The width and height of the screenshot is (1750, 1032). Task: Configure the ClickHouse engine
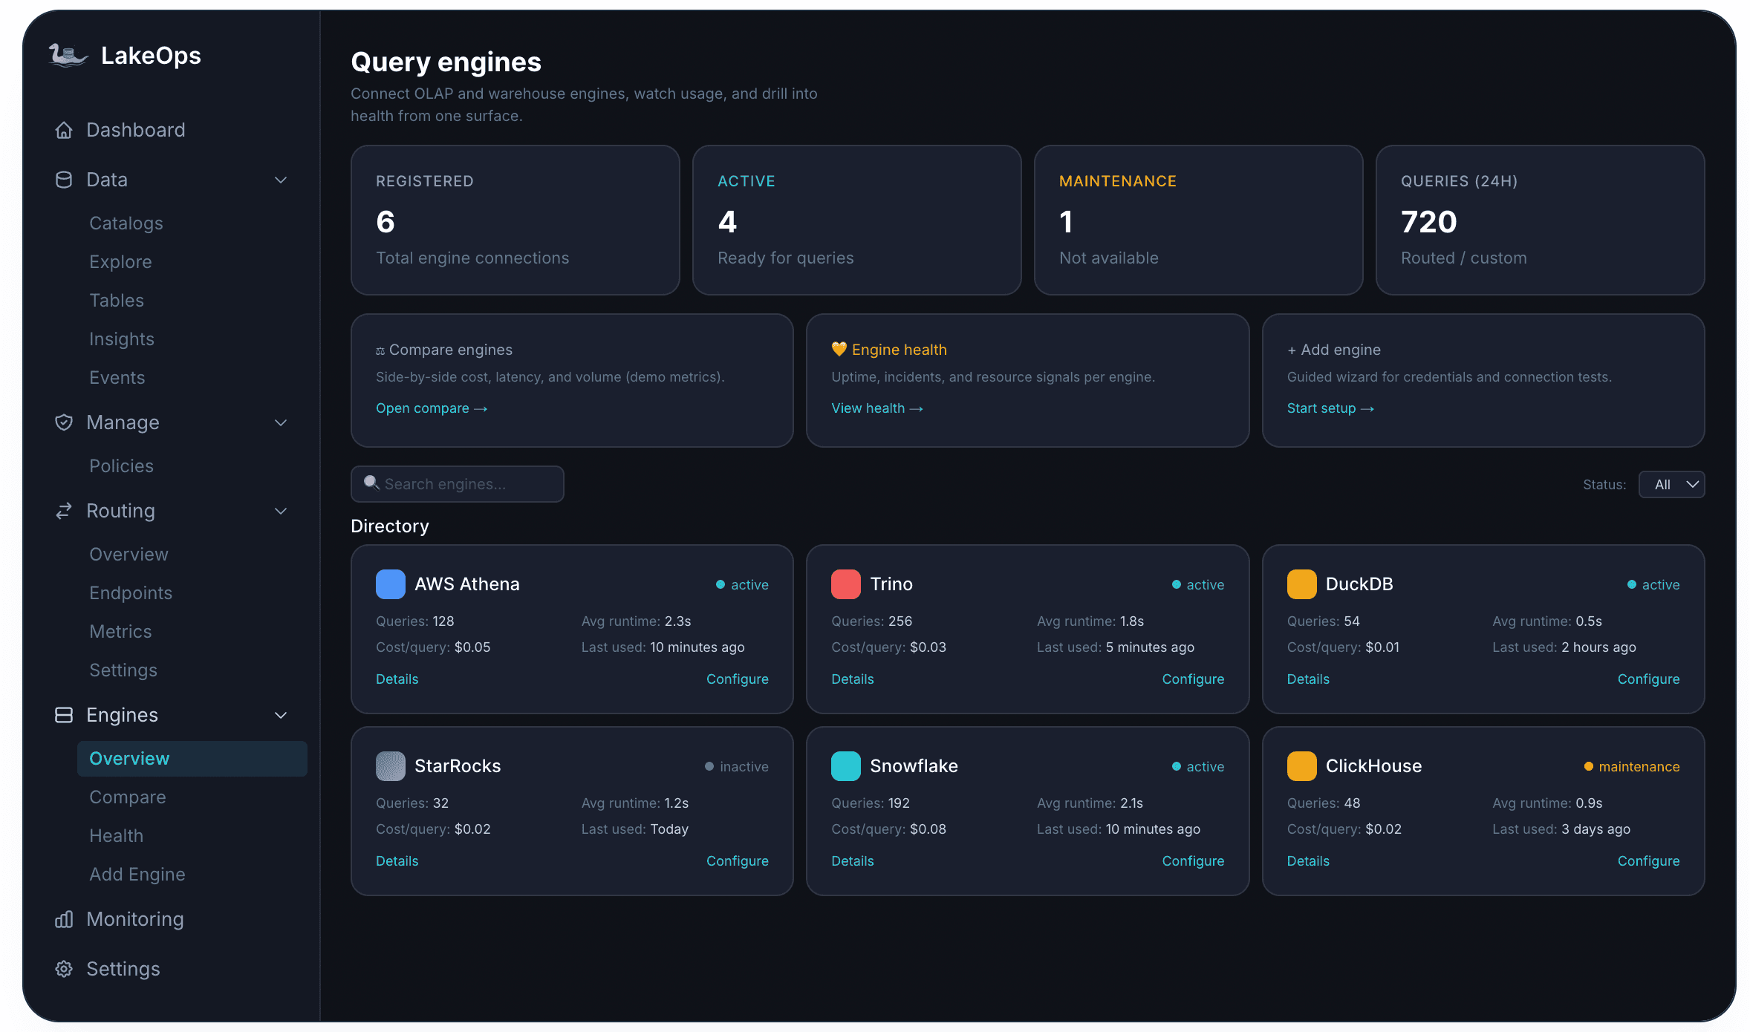[1649, 861]
